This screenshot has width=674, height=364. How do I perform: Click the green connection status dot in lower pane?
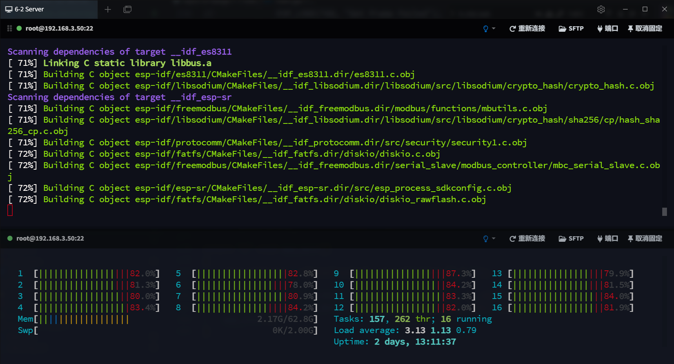click(10, 238)
